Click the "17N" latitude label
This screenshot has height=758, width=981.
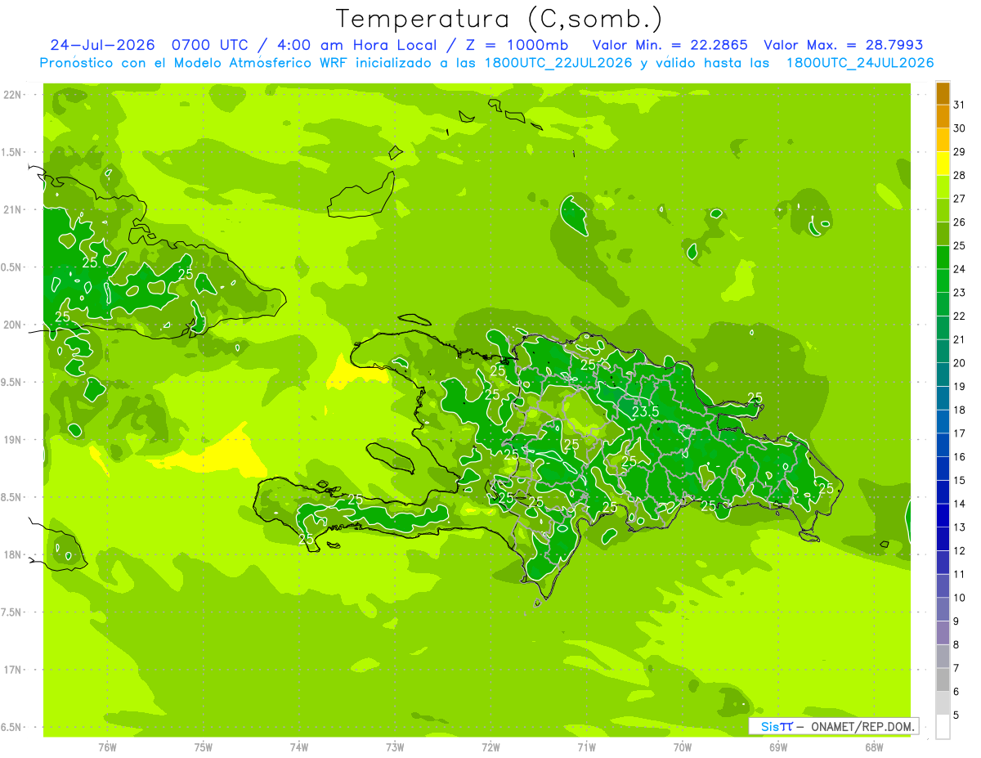11,670
